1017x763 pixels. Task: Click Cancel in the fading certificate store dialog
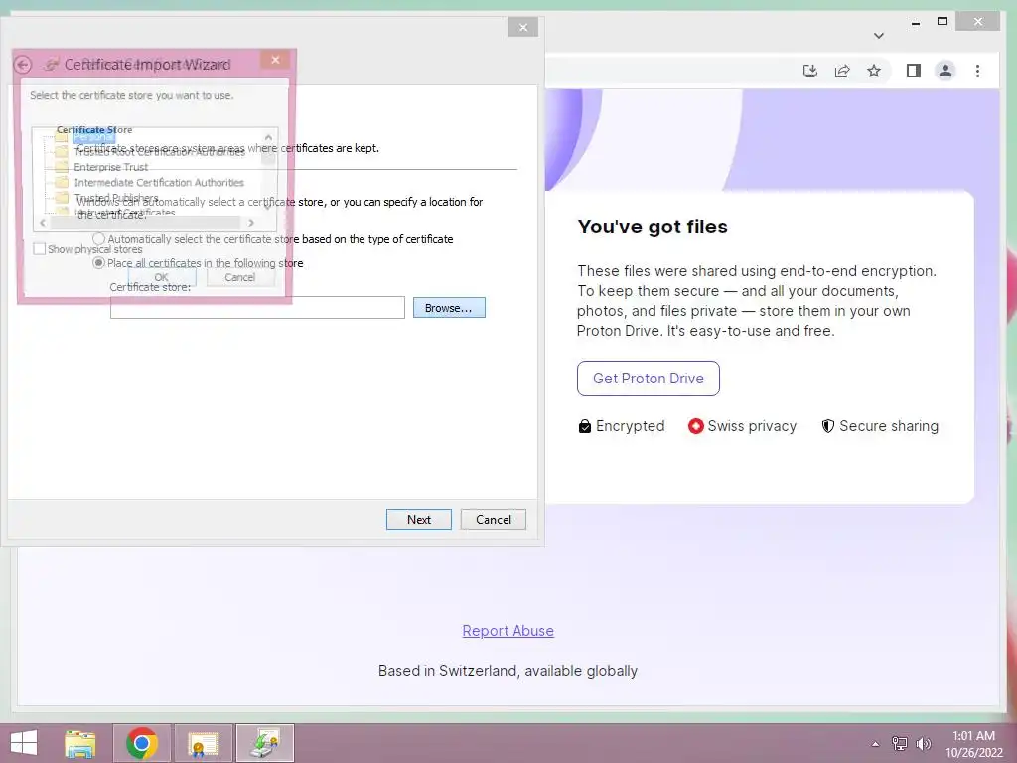coord(240,277)
